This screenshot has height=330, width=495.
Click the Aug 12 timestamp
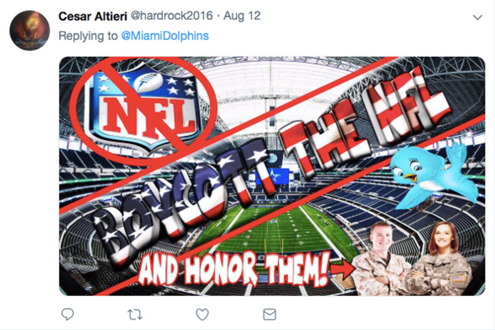(242, 16)
